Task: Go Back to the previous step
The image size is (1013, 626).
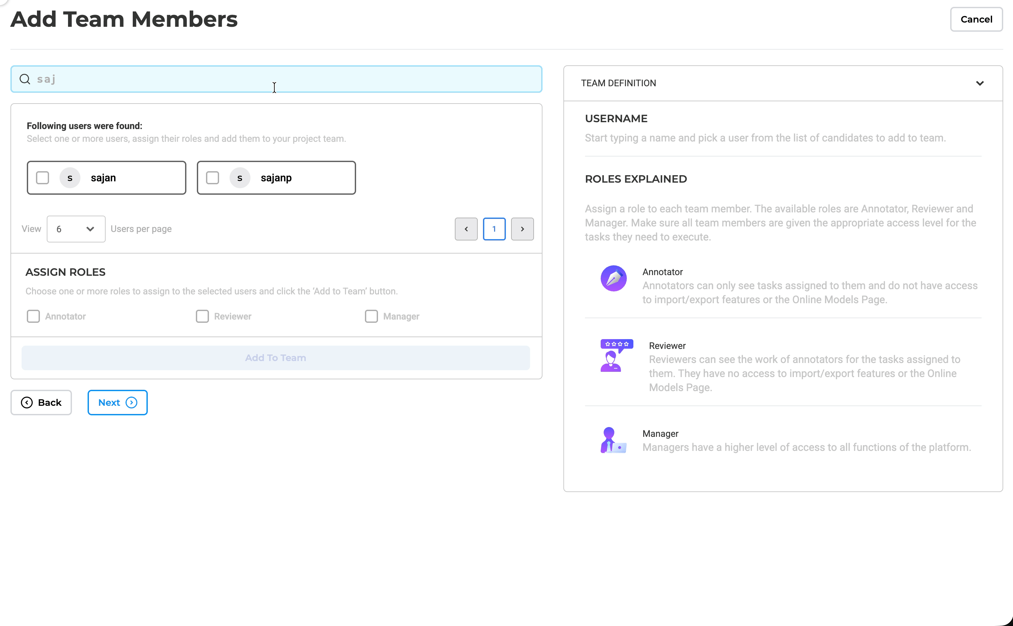Action: [41, 403]
